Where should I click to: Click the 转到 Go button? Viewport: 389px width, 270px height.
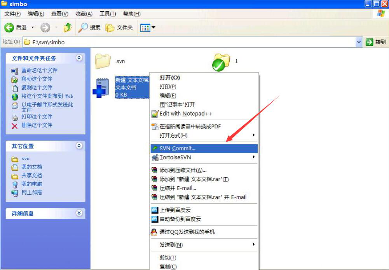point(376,42)
